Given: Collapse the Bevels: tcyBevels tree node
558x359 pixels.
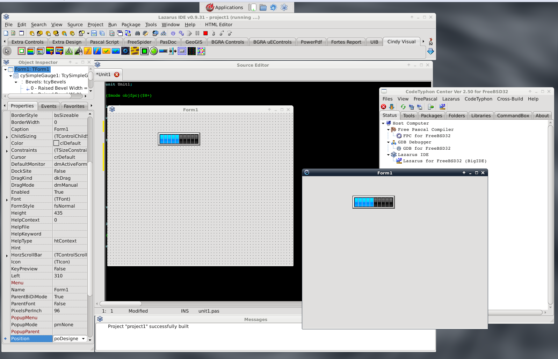Looking at the screenshot, I should tap(16, 82).
